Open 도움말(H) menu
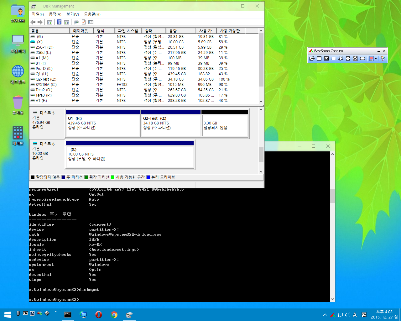This screenshot has height=321, width=401. 92,14
